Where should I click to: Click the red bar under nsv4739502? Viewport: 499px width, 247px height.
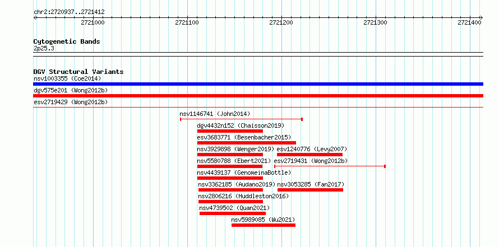coord(233,213)
